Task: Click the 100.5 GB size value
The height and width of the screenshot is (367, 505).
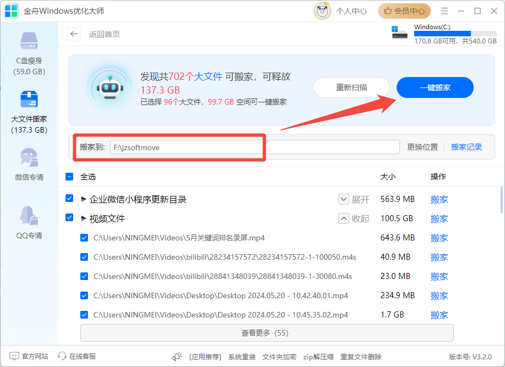Action: pyautogui.click(x=397, y=218)
